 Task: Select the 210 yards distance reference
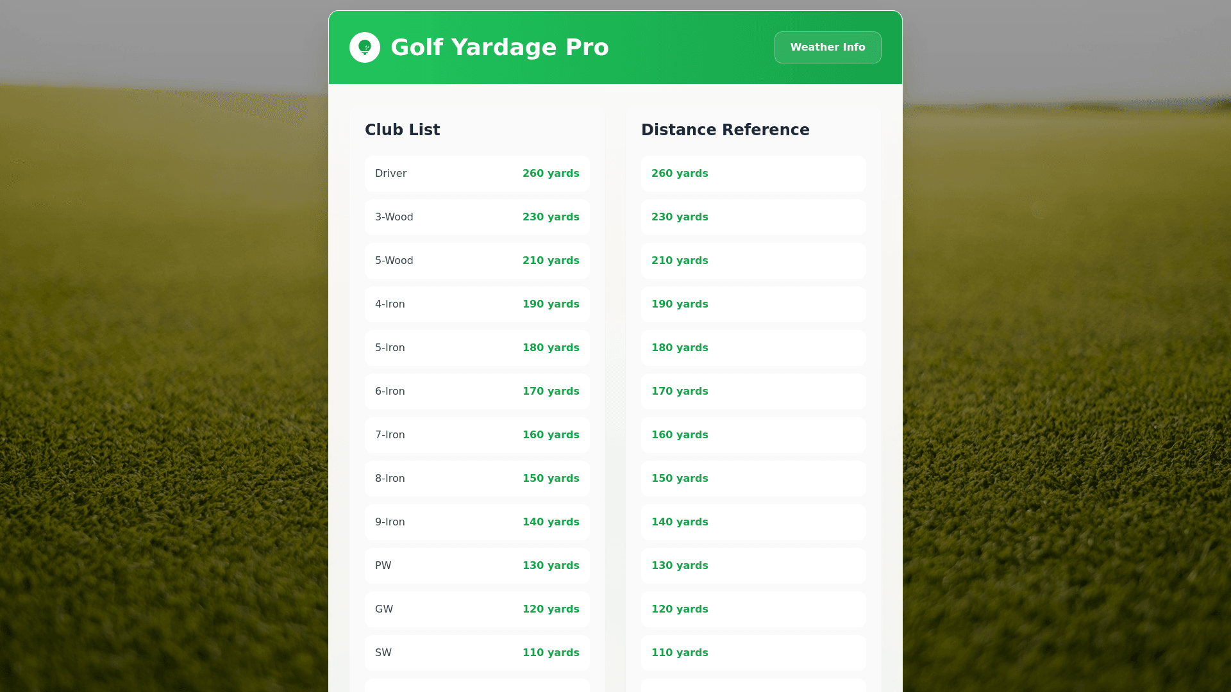[753, 261]
